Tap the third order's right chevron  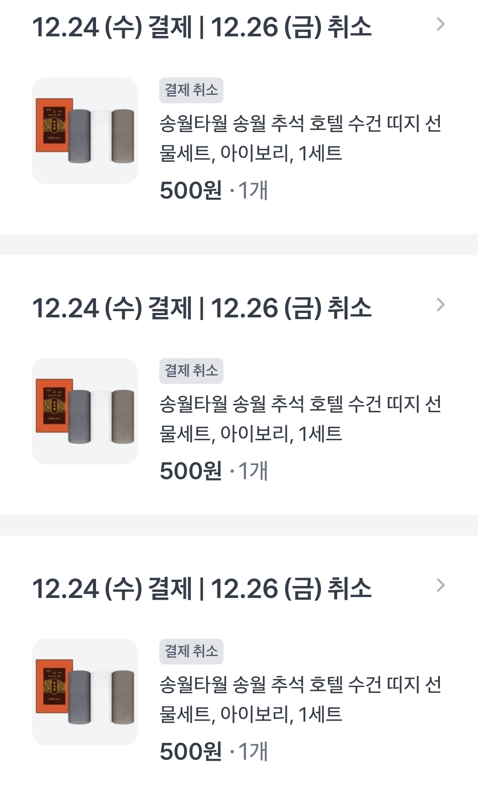[x=440, y=586]
